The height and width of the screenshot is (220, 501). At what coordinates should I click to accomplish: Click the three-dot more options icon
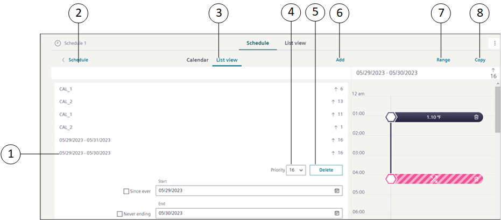[x=495, y=43]
